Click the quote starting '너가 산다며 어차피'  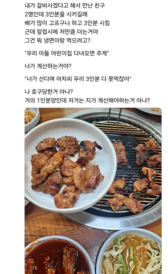[78, 79]
